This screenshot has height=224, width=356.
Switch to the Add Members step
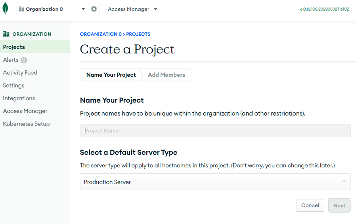coord(167,75)
